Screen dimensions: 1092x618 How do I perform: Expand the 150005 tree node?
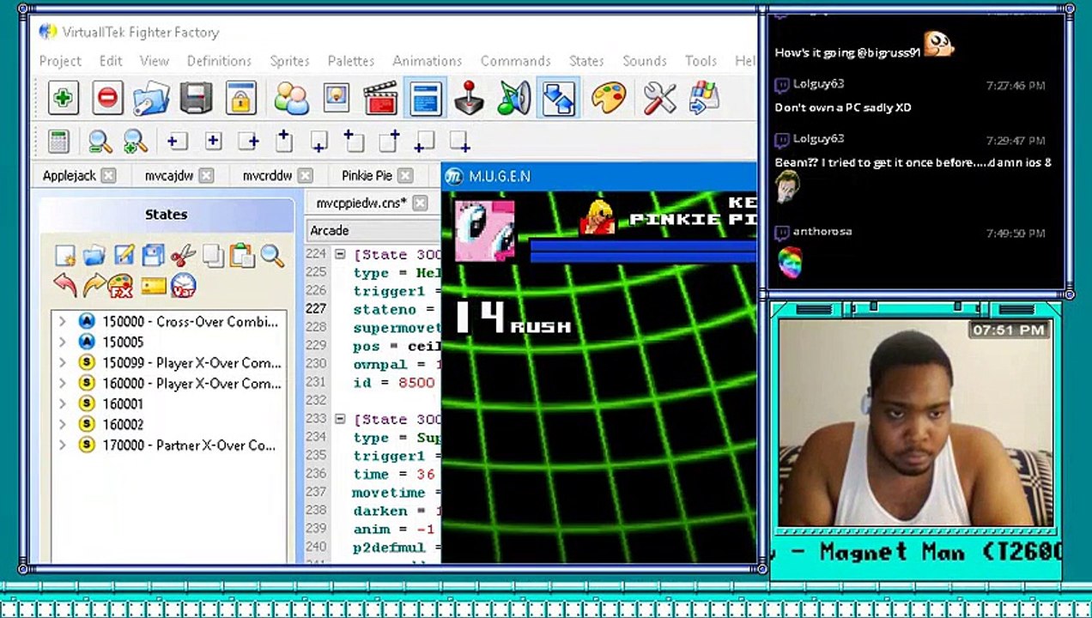pos(62,342)
